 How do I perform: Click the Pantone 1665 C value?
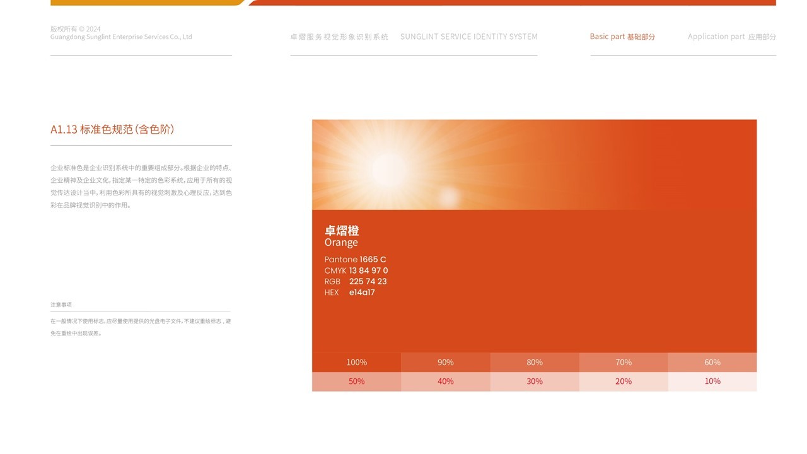click(x=354, y=259)
